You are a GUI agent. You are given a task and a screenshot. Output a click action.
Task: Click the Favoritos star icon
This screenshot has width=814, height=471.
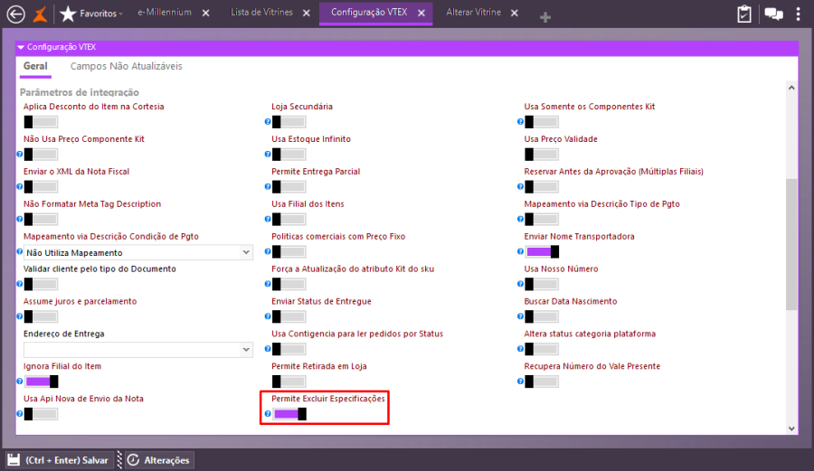coord(68,14)
